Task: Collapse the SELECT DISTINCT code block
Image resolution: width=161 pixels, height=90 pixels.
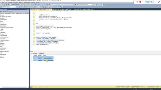Action: 36,37
